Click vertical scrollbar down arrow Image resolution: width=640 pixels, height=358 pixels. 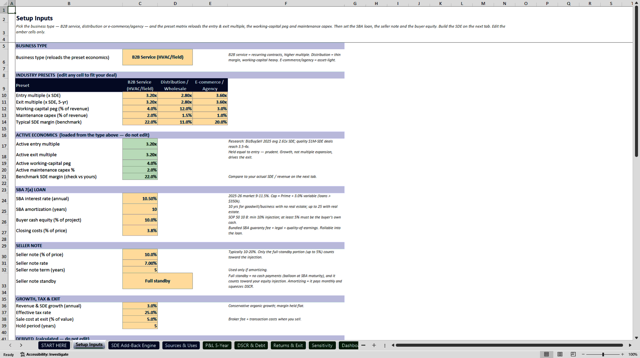coord(636,338)
